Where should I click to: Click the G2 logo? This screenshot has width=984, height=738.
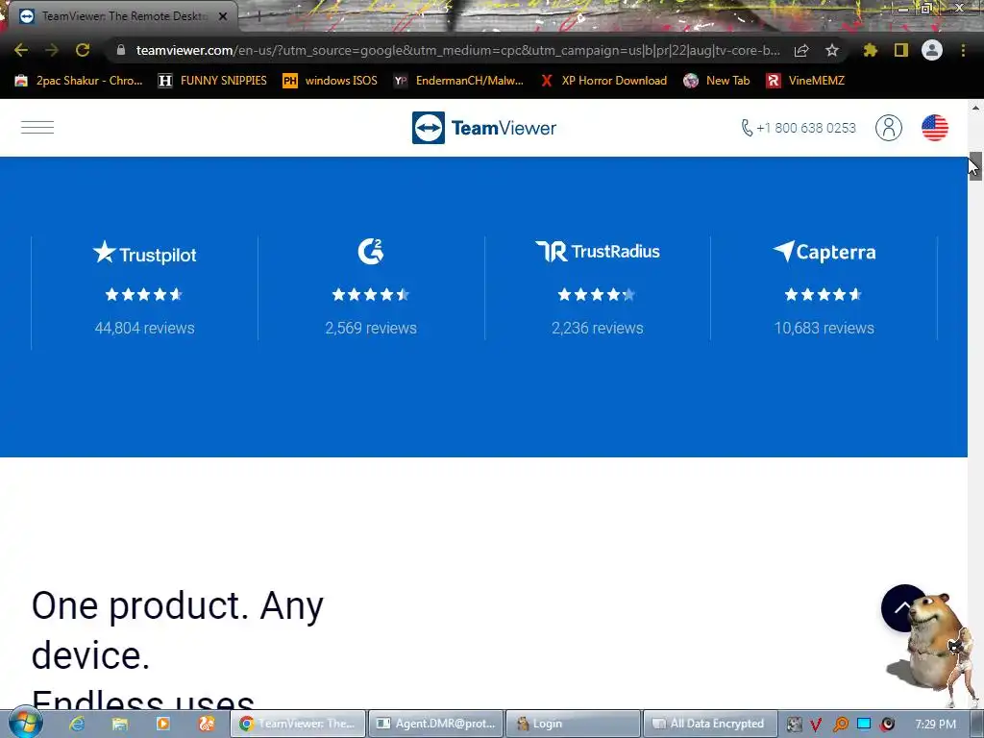(371, 252)
